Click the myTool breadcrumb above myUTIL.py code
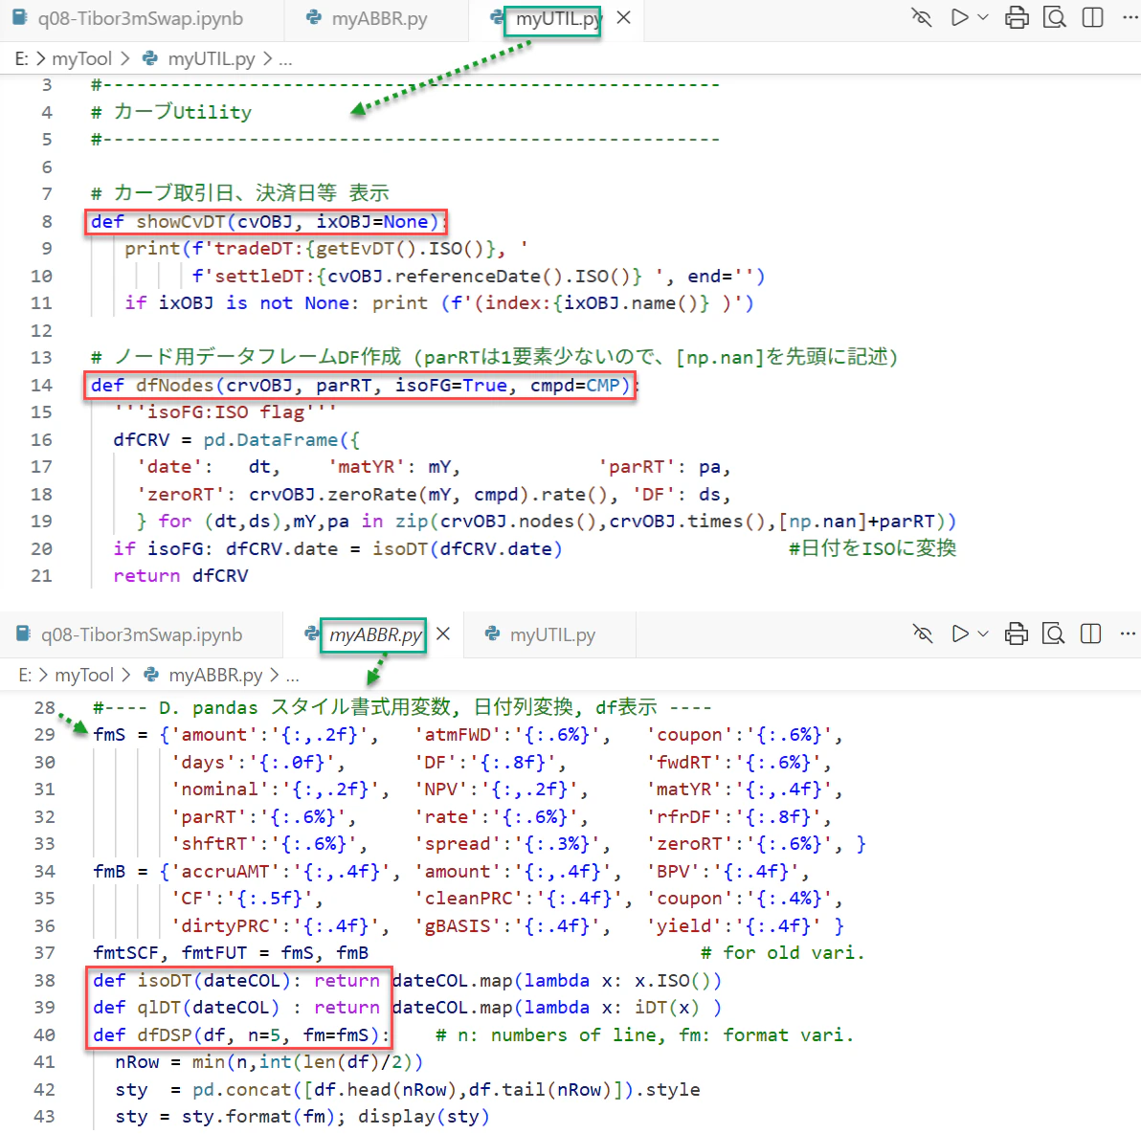1141x1134 pixels. pyautogui.click(x=82, y=58)
